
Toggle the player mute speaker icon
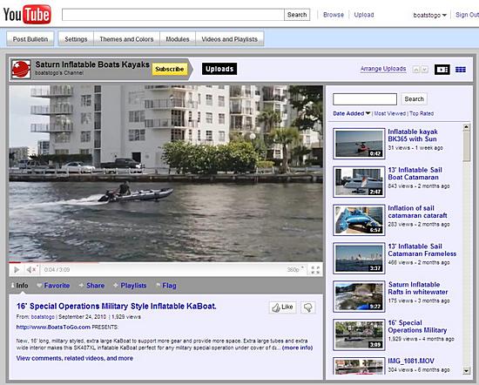click(31, 269)
